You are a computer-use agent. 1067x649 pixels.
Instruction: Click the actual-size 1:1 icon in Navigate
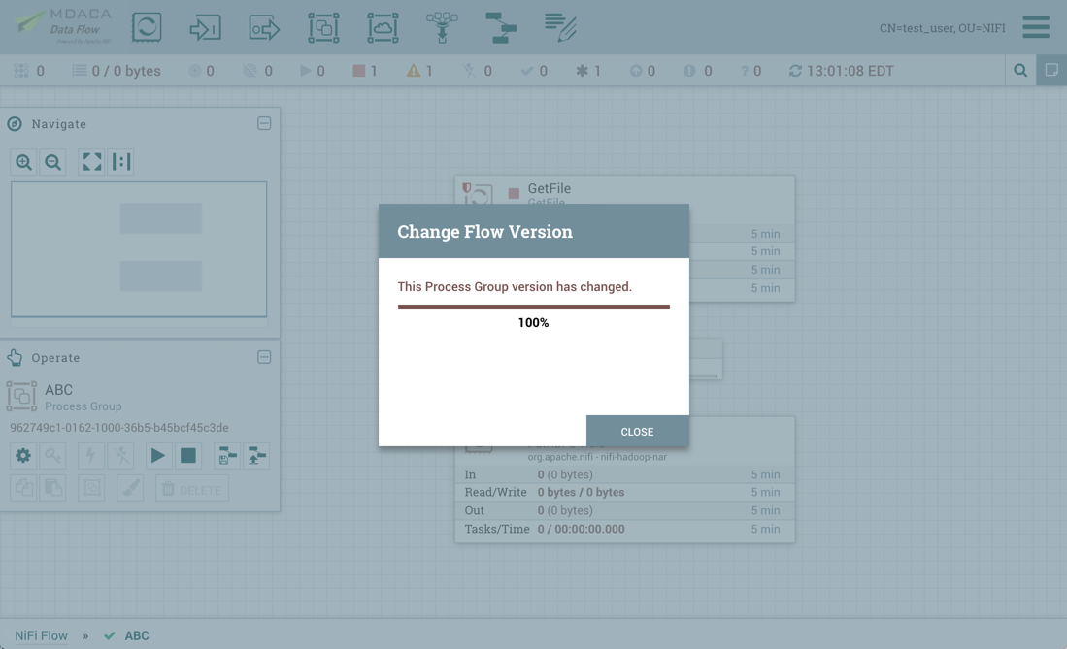(120, 162)
